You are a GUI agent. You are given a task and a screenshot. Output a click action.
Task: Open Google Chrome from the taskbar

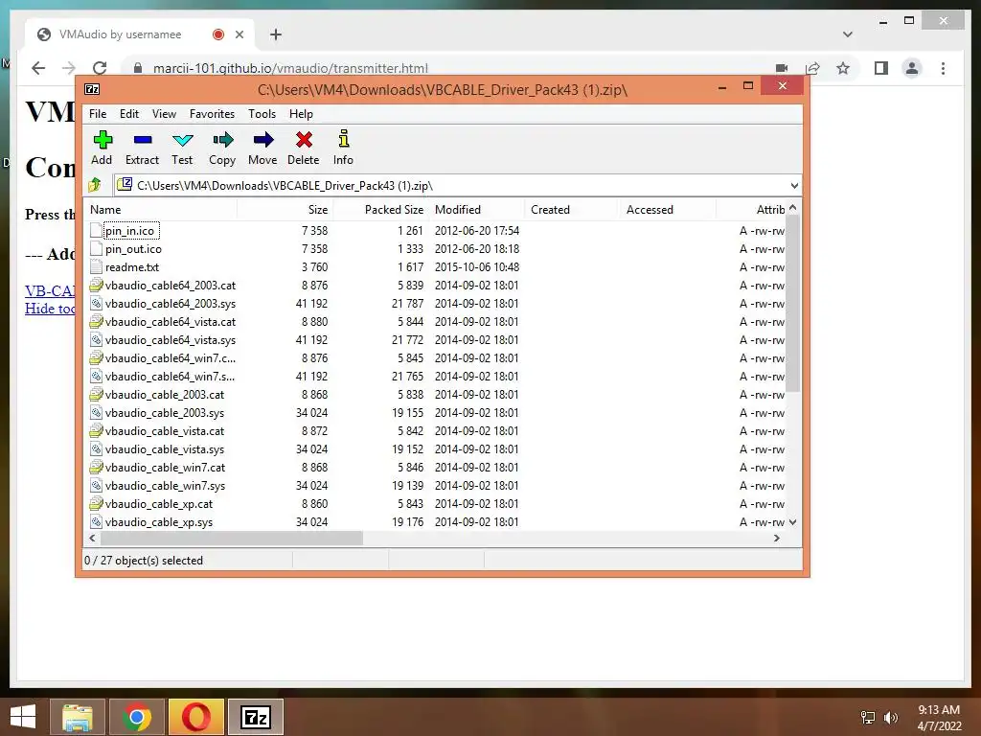(x=136, y=717)
